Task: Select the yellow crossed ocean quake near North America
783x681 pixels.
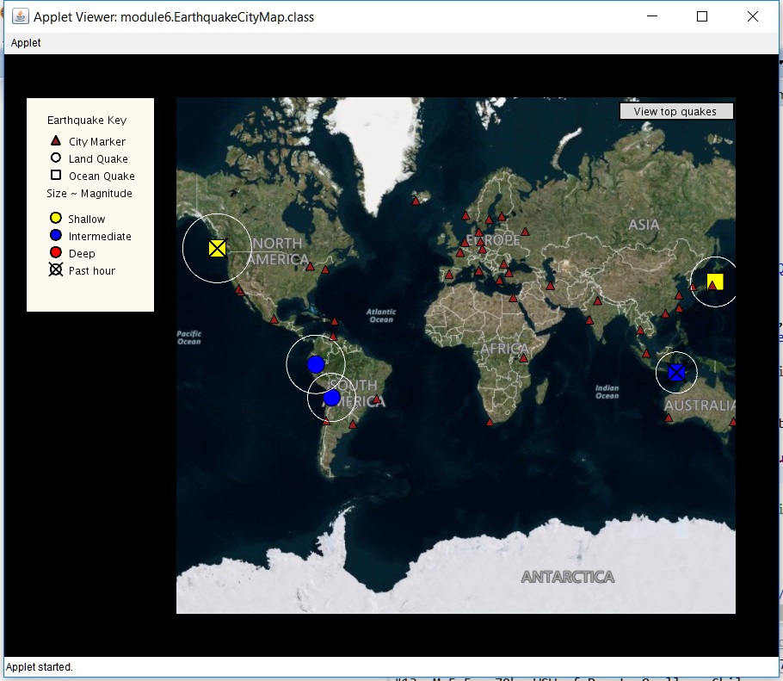Action: [217, 248]
